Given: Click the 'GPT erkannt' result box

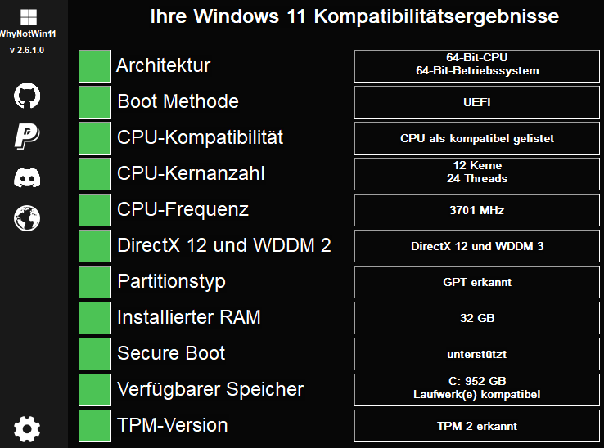Looking at the screenshot, I should (x=477, y=282).
